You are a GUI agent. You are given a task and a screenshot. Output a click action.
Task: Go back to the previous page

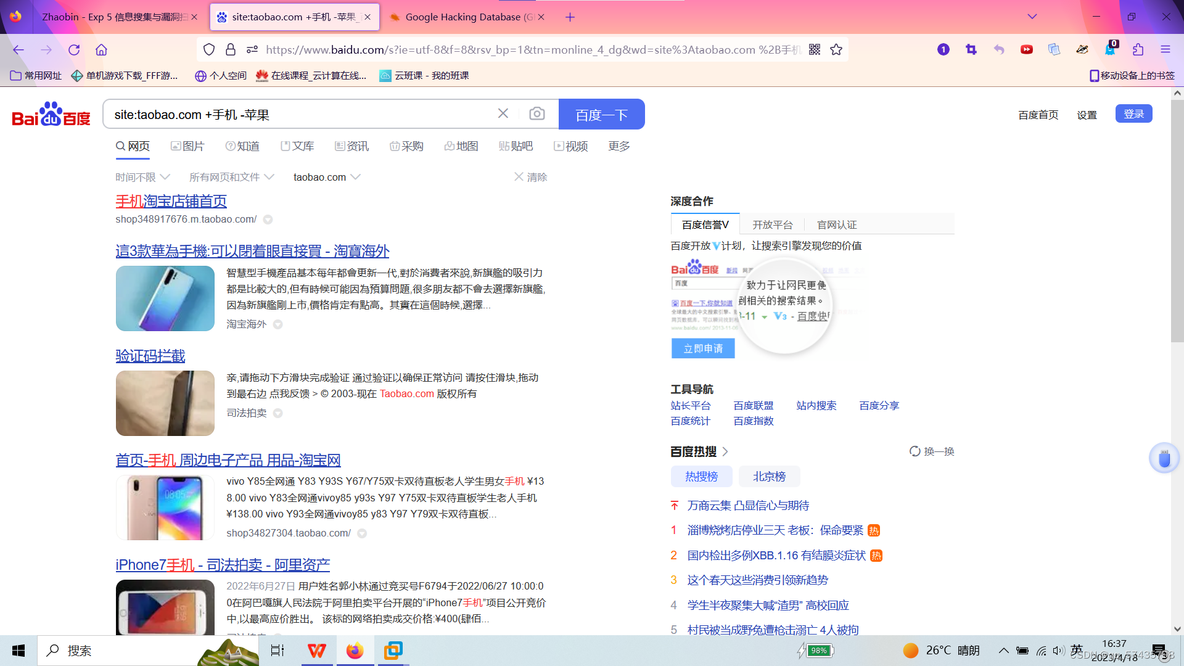click(18, 50)
